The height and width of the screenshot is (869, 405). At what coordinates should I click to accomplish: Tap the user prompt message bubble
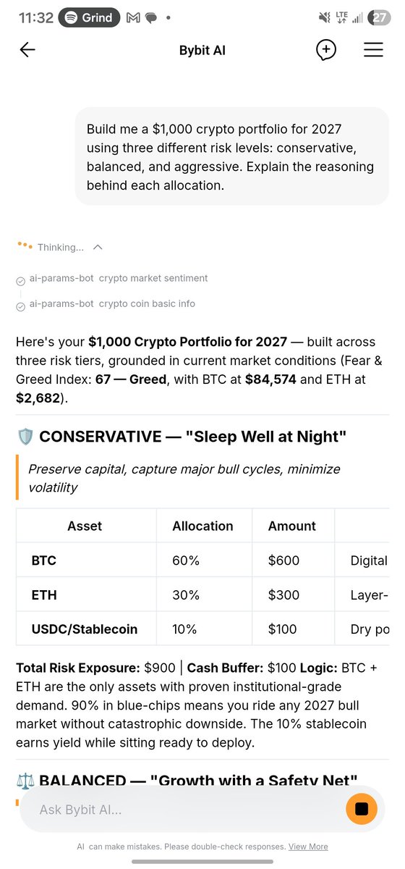[x=231, y=157]
